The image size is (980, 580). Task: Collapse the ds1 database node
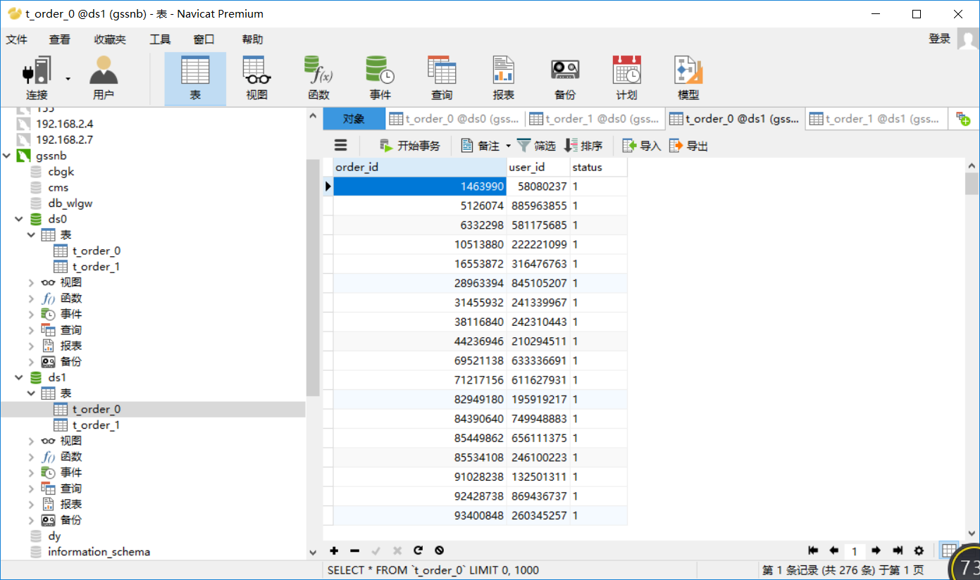point(19,377)
